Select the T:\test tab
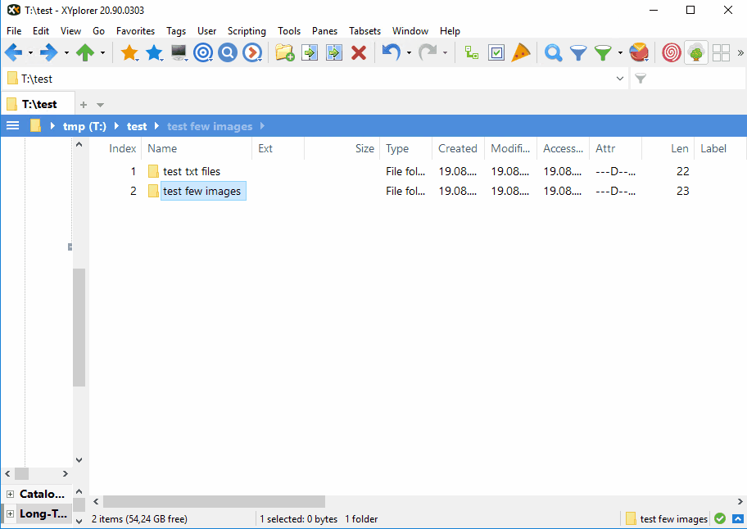This screenshot has height=529, width=747. (x=38, y=104)
